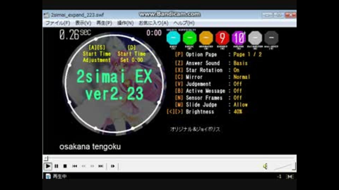Maximize the player window
Image resolution: width=339 pixels, height=190 pixels.
279,15
